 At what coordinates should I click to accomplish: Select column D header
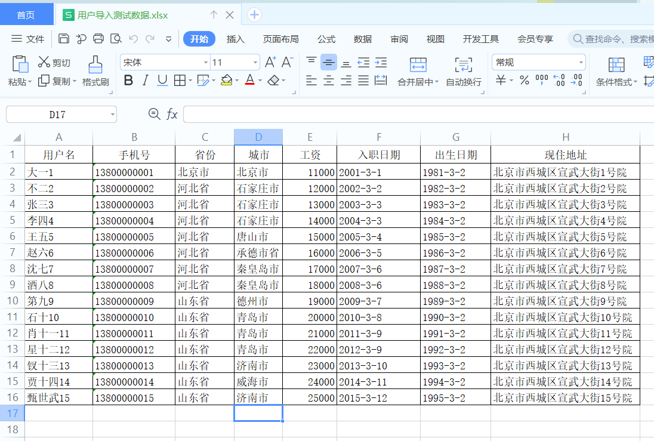[258, 137]
